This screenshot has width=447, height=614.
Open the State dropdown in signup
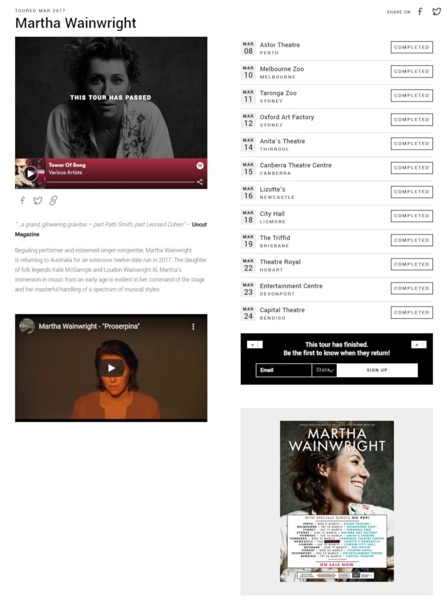coord(324,370)
